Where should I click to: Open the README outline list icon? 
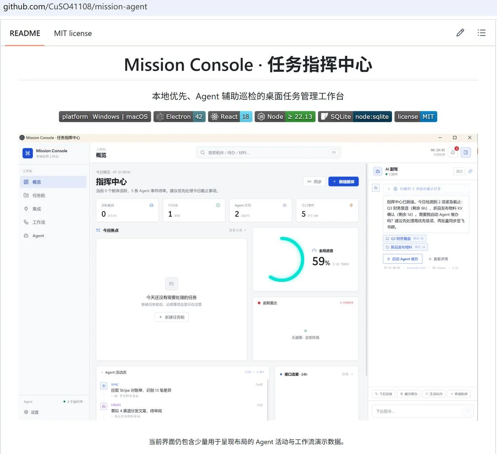481,33
